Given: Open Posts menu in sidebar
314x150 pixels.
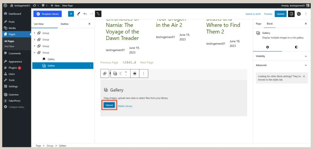Looking at the screenshot, I should [x=17, y=22].
